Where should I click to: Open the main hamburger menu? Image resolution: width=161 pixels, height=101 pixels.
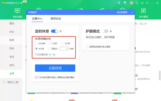(x=147, y=3)
